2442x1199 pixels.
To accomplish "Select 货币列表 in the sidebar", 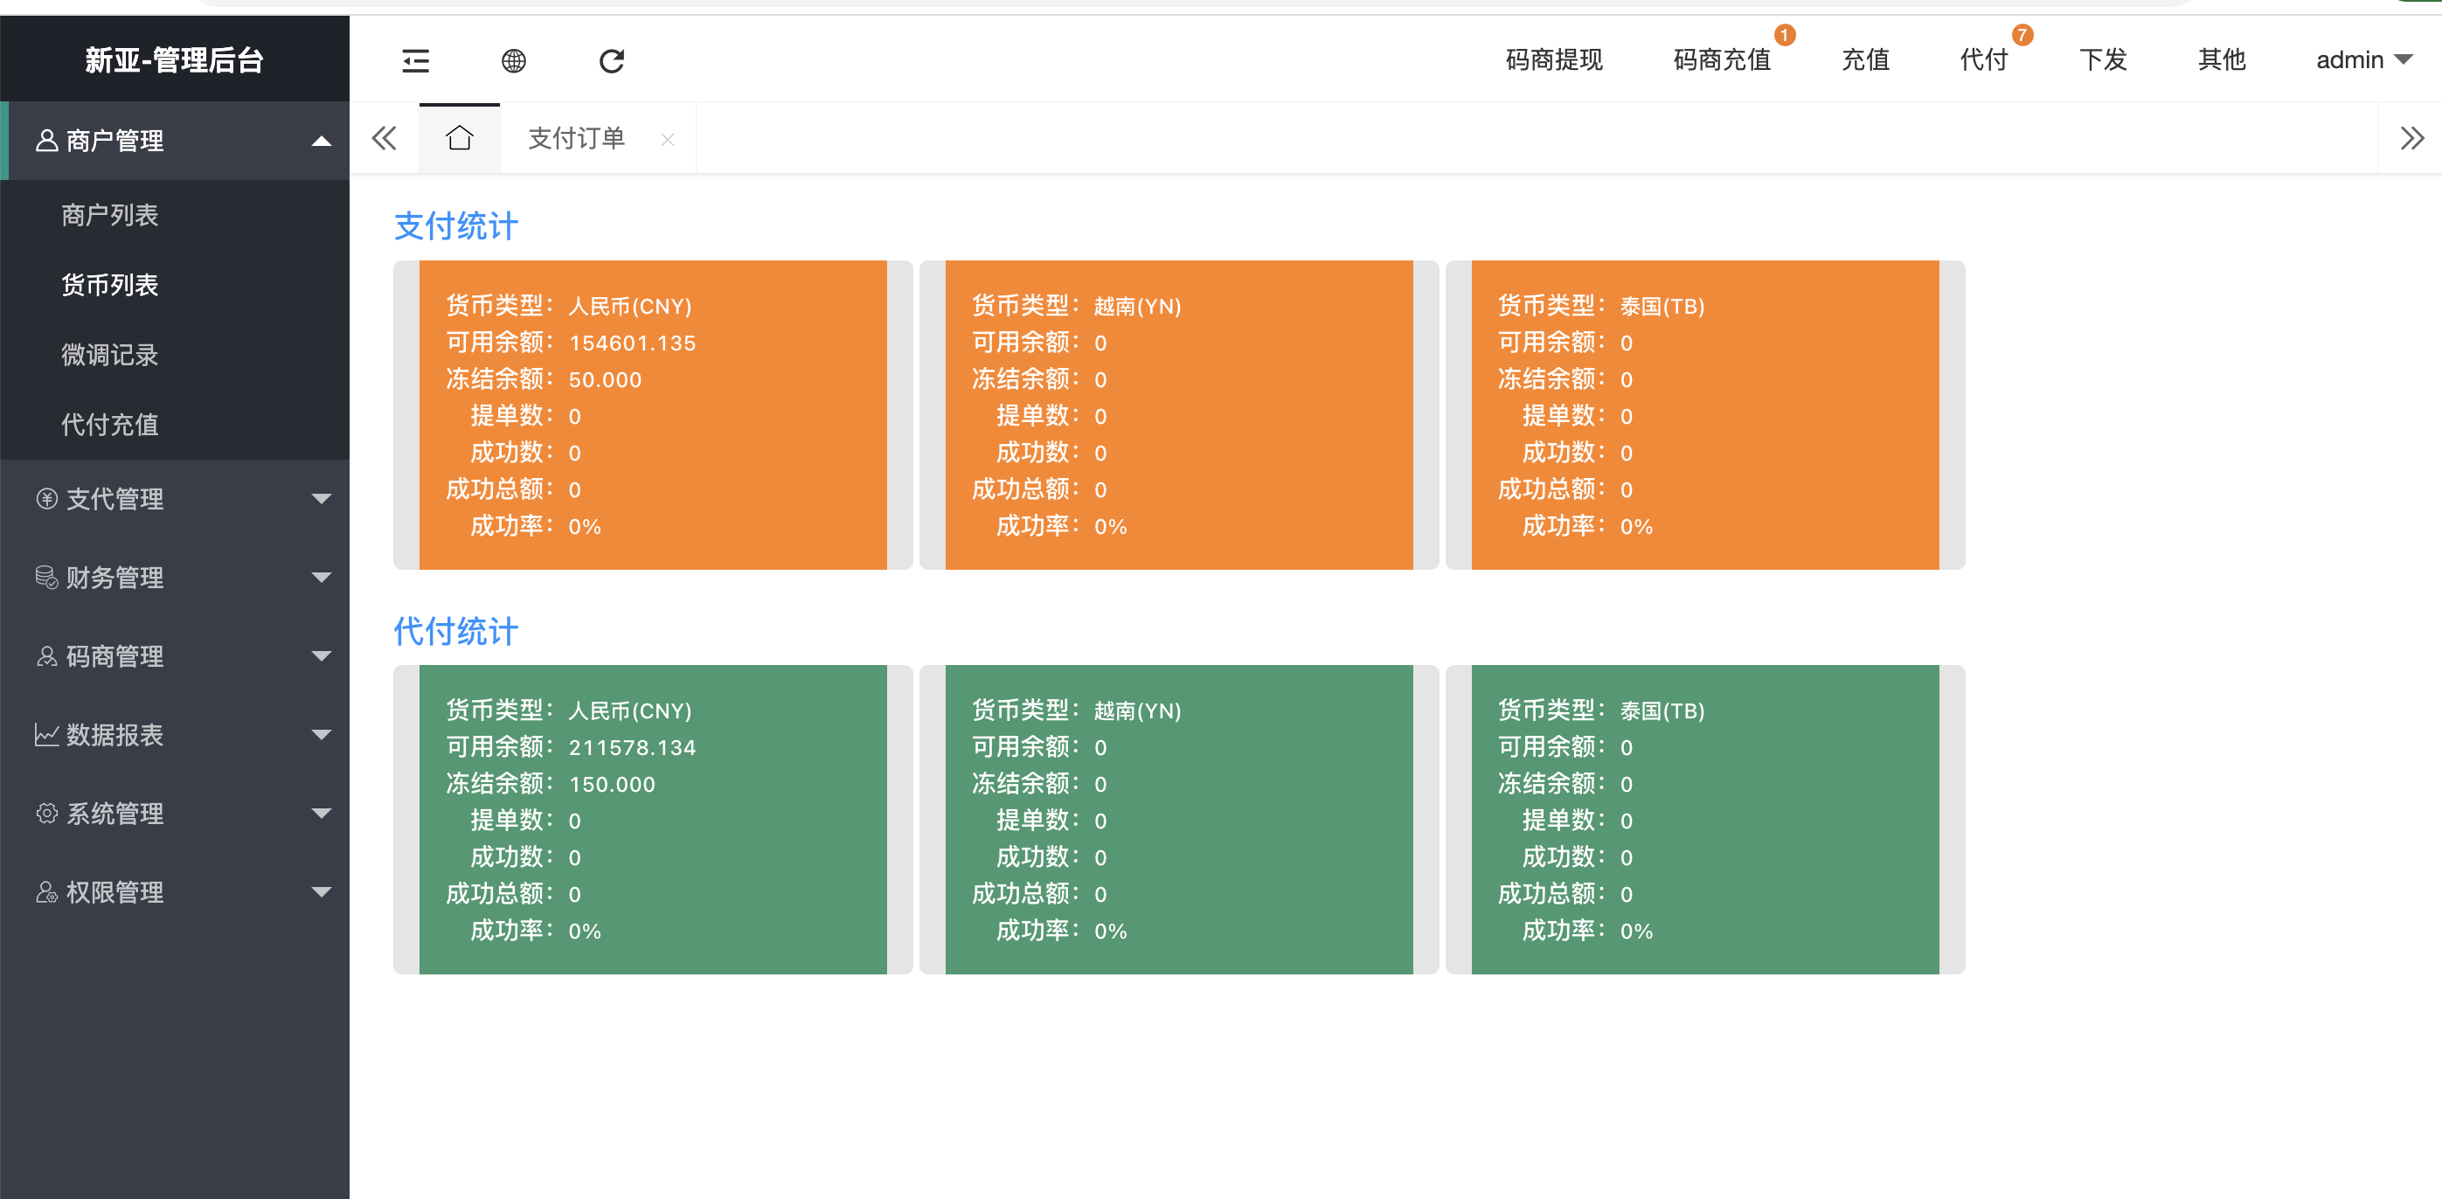I will point(110,284).
